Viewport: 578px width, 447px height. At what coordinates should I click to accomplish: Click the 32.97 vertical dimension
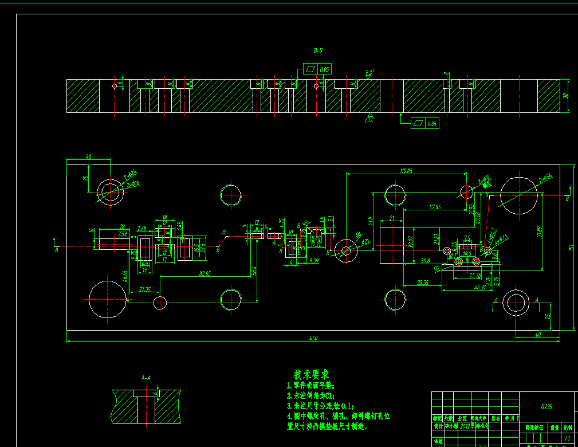pos(411,242)
